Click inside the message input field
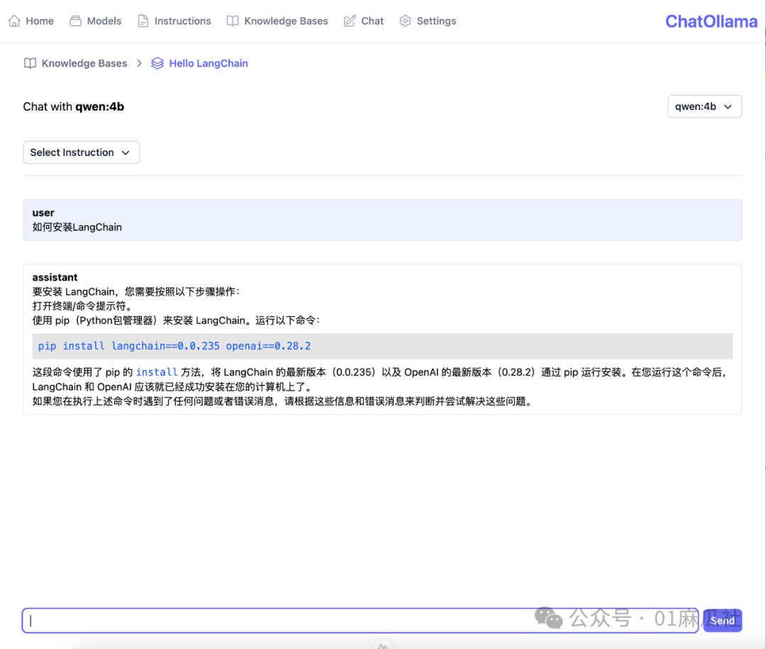Image resolution: width=766 pixels, height=649 pixels. (284, 620)
